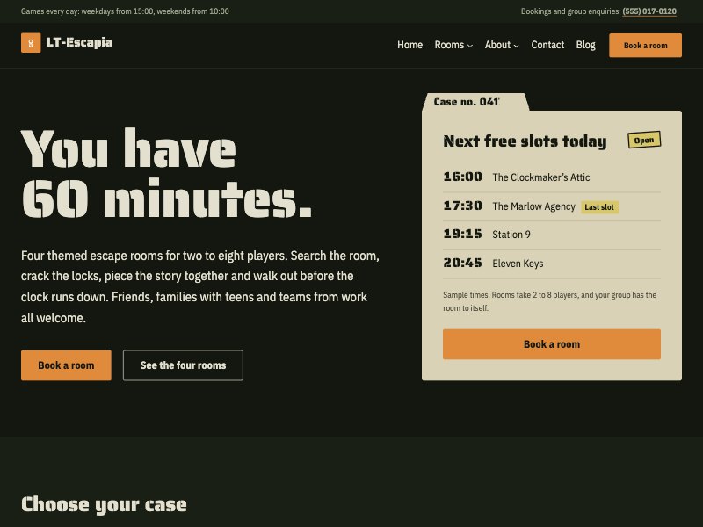
Task: Click the header Book a room button
Action: [x=645, y=46]
